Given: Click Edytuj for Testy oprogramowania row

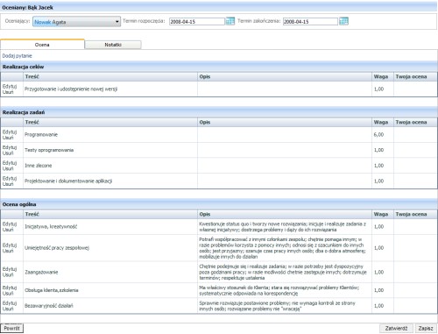Looking at the screenshot, I should tap(10, 147).
